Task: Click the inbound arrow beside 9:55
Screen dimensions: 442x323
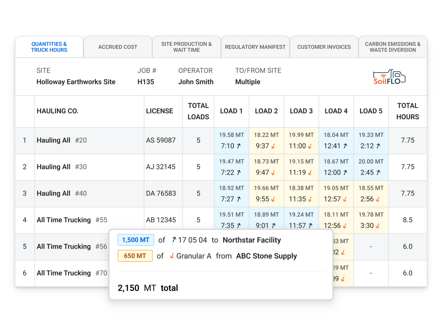Action: [273, 199]
